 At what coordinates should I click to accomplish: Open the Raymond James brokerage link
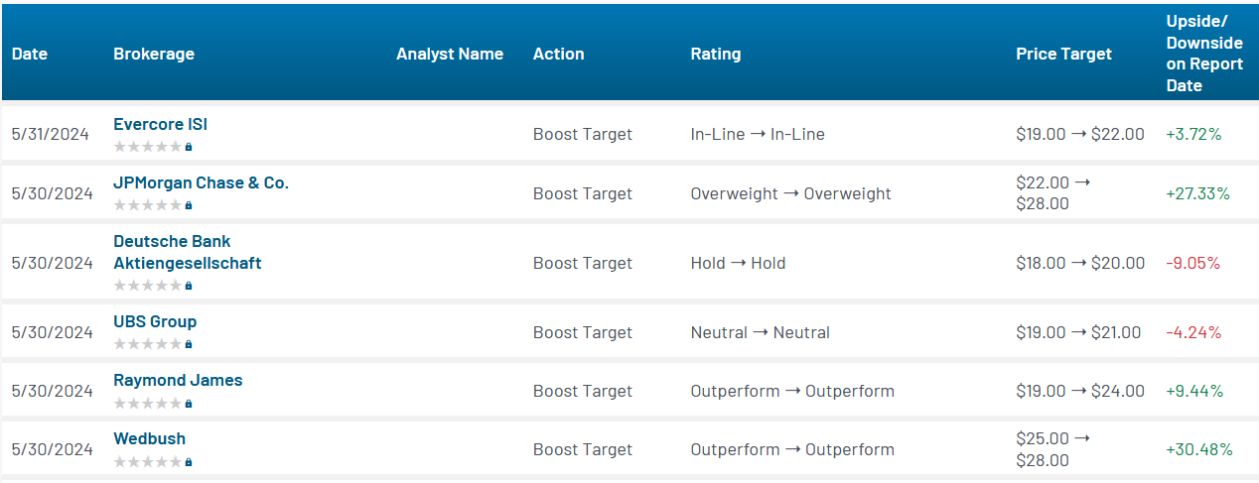click(178, 380)
